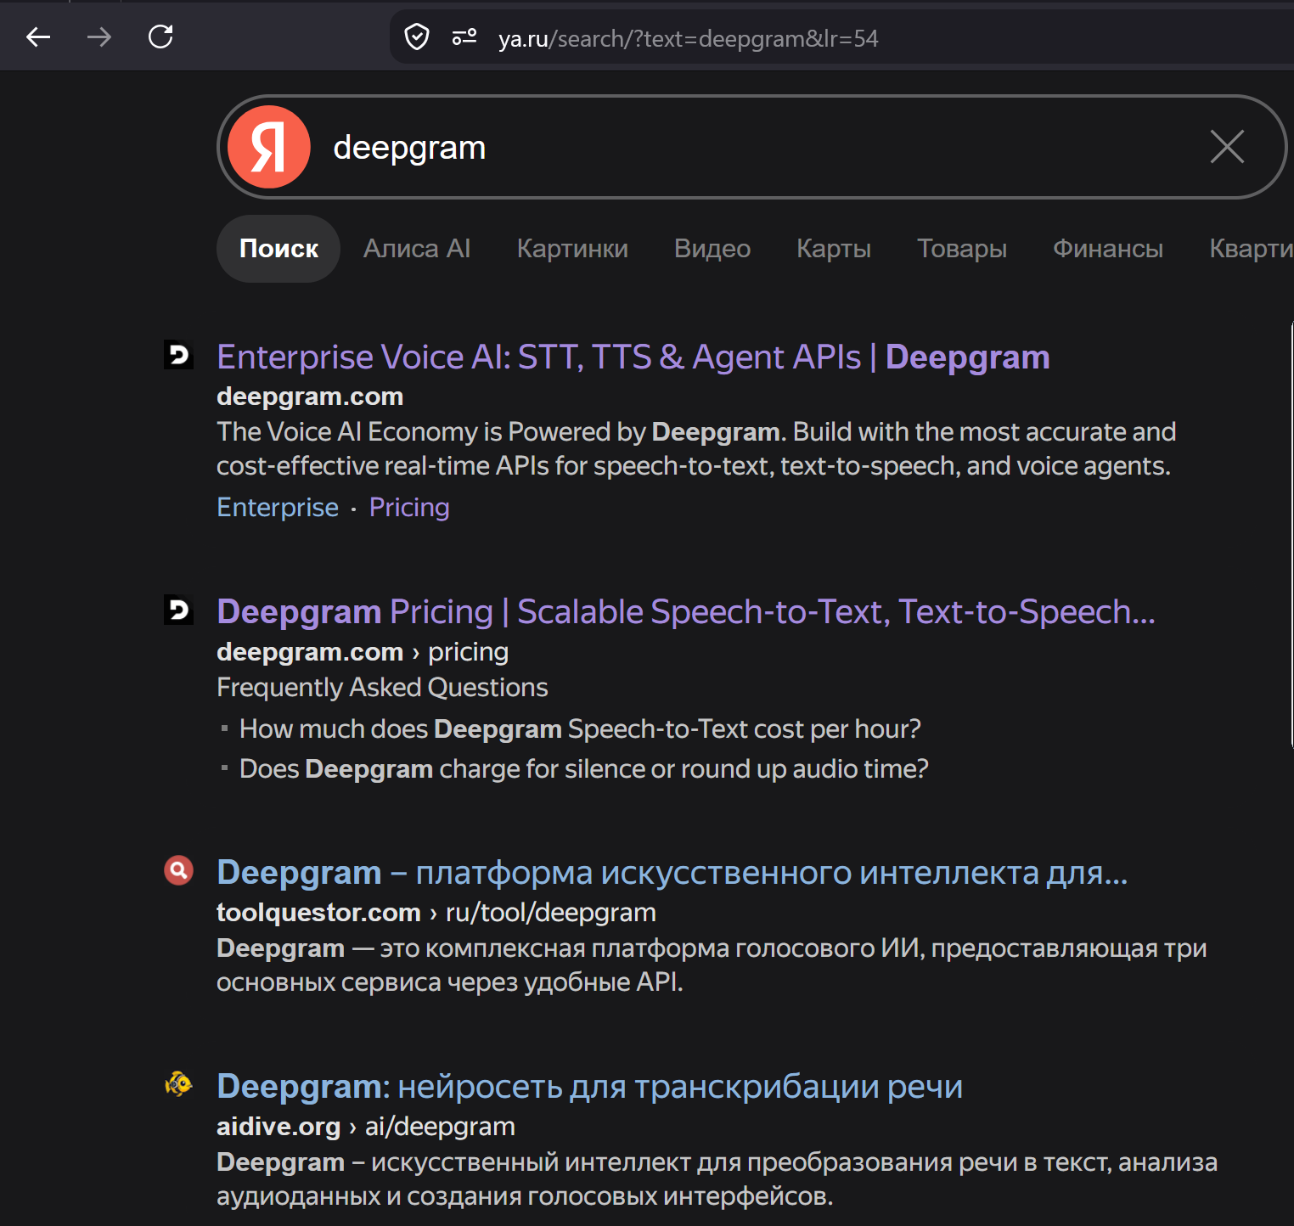
Task: Click the Deepgram Pricing result favicon
Action: click(x=178, y=610)
